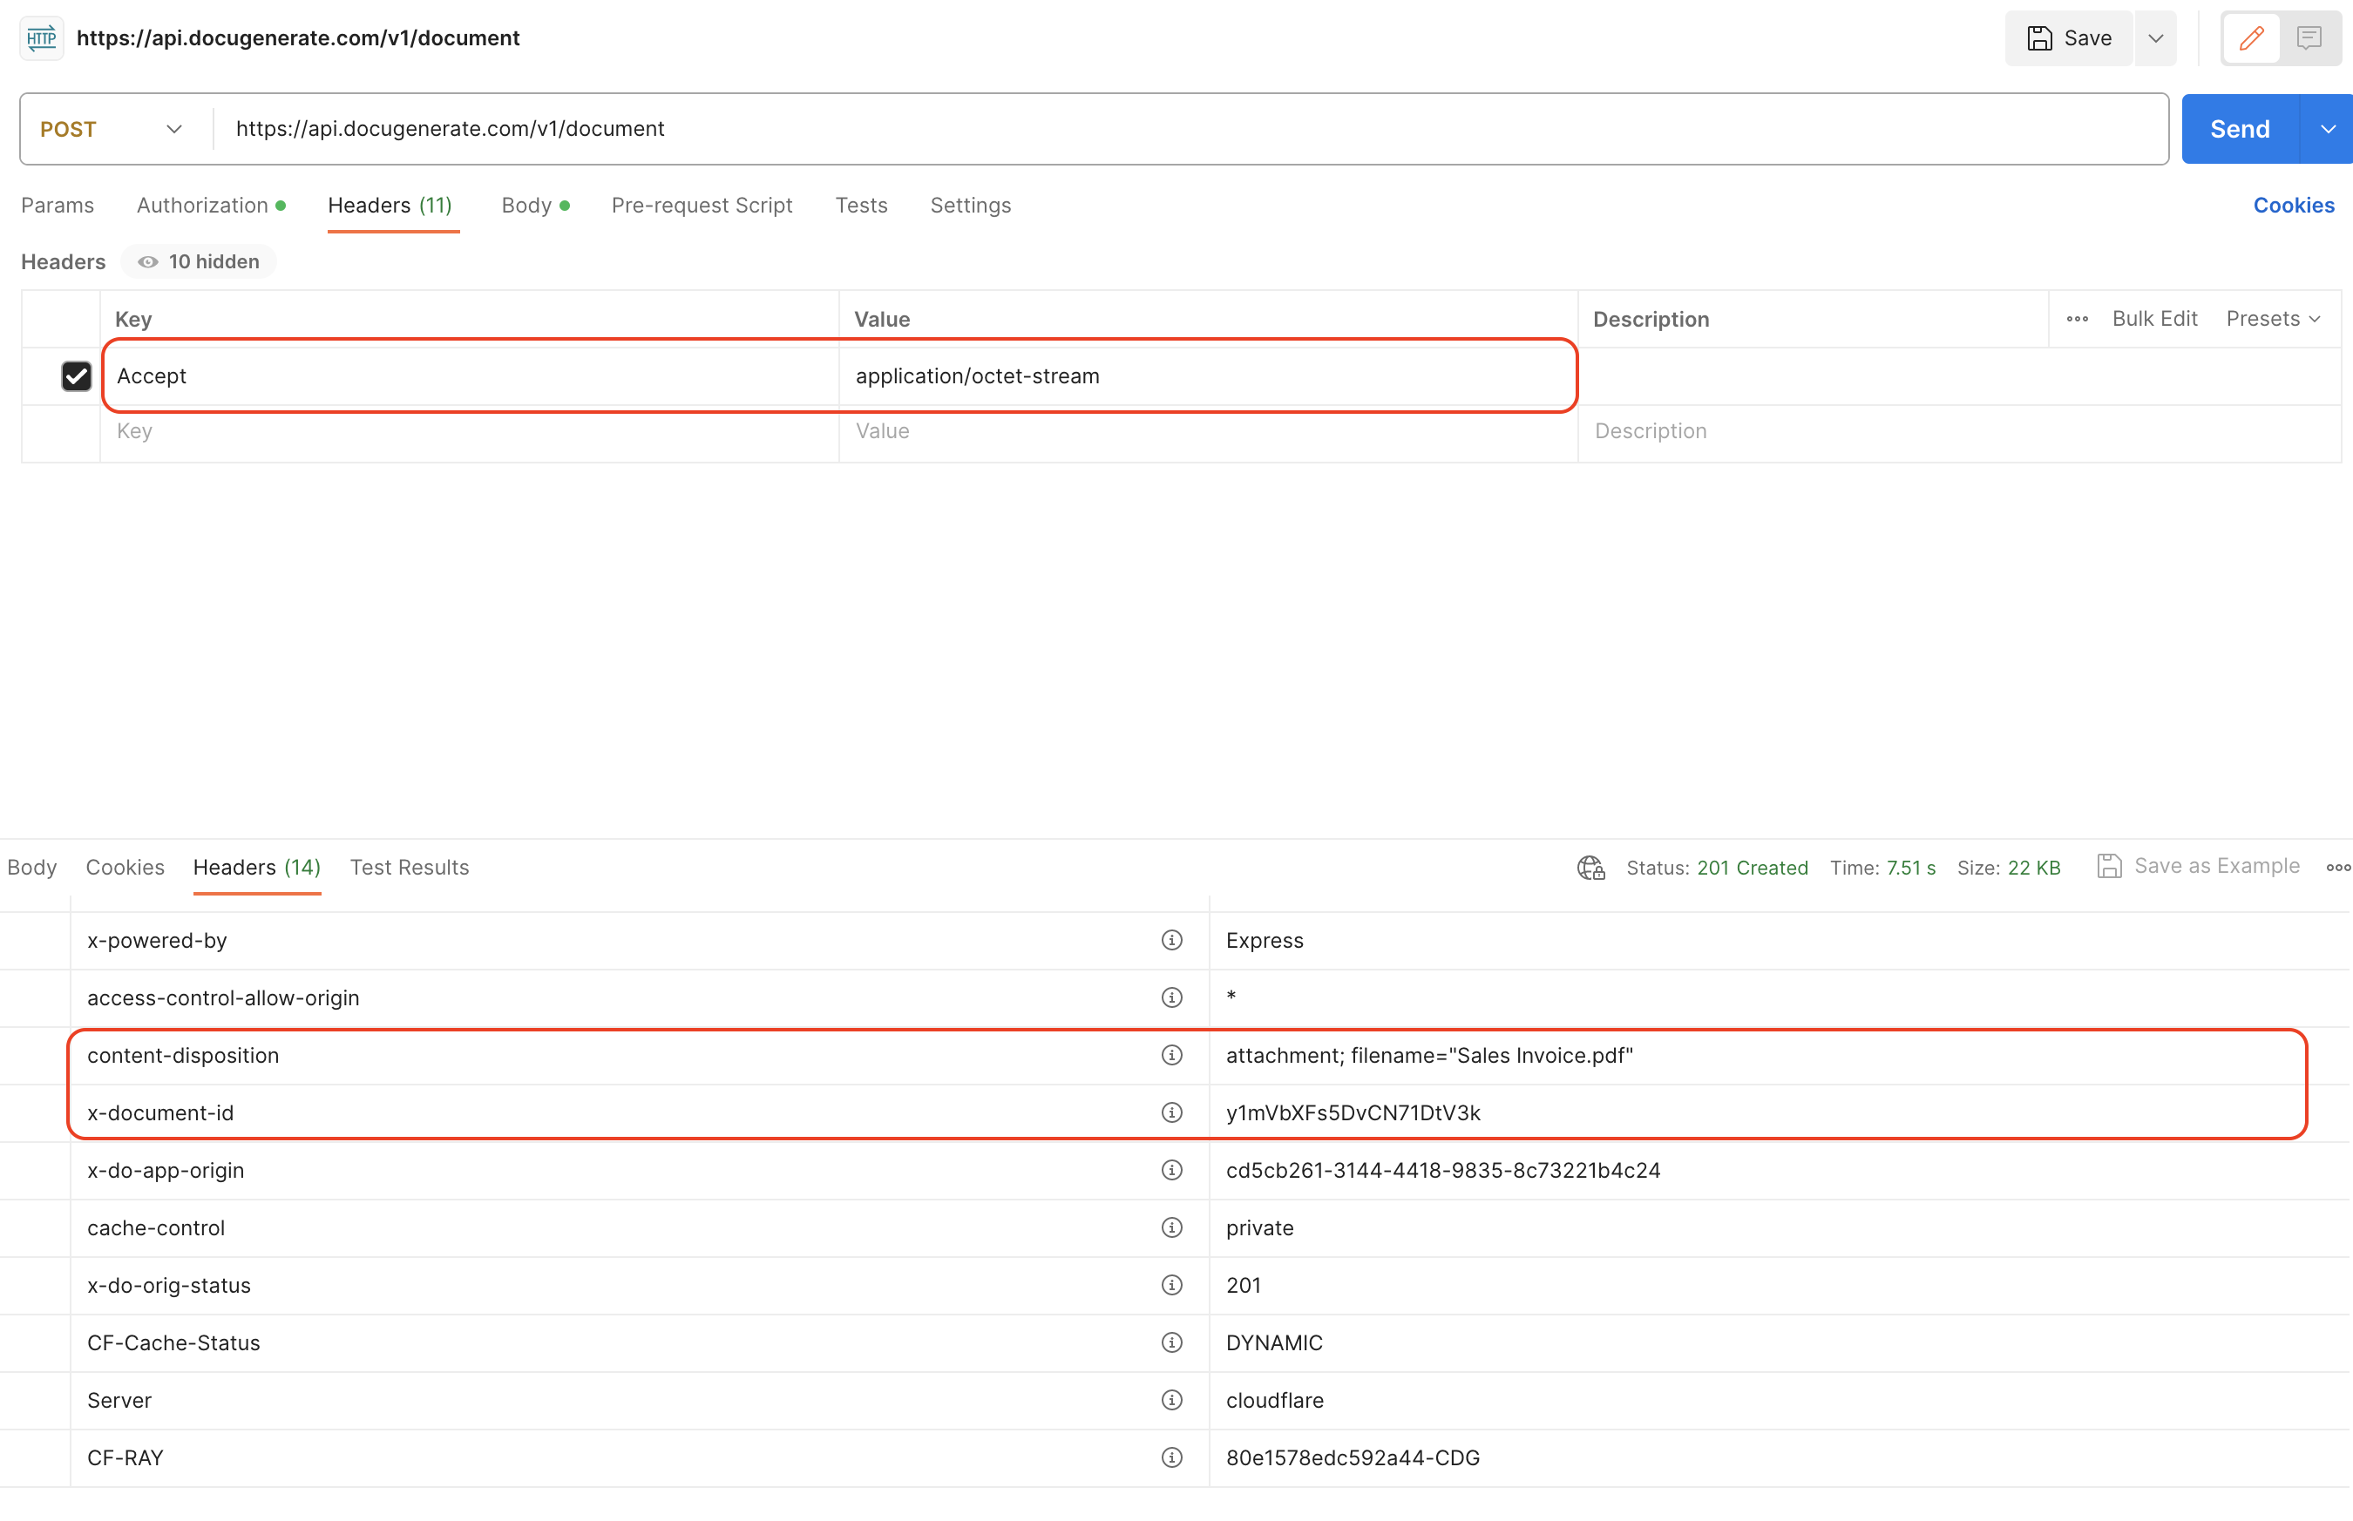The height and width of the screenshot is (1521, 2353).
Task: Toggle the 10 hidden headers visibility
Action: click(x=199, y=260)
